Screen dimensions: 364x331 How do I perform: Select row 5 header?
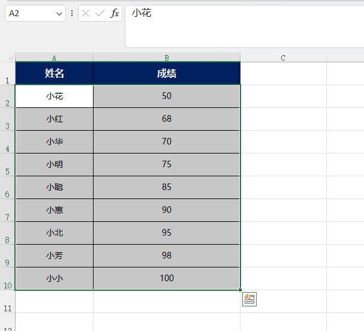tap(7, 164)
